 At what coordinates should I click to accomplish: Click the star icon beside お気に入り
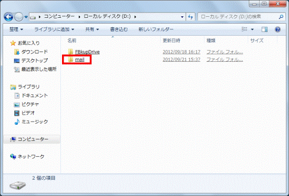pos(13,43)
